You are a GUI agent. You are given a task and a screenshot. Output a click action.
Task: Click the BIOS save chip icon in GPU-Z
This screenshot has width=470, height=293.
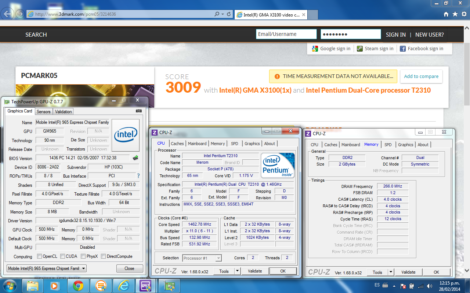point(135,158)
